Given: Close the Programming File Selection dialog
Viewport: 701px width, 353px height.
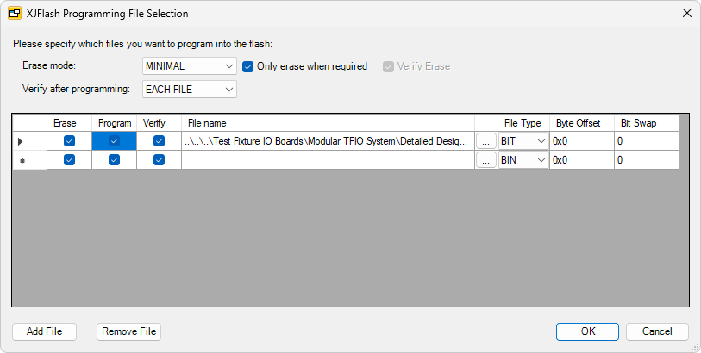Looking at the screenshot, I should 686,14.
